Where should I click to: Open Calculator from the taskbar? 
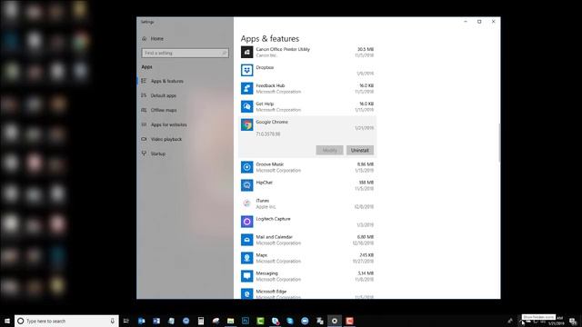click(x=201, y=321)
